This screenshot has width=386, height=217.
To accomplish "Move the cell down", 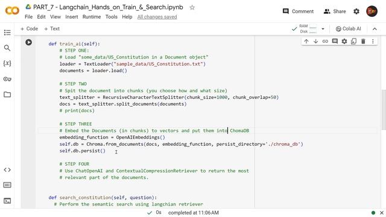I will (315, 42).
